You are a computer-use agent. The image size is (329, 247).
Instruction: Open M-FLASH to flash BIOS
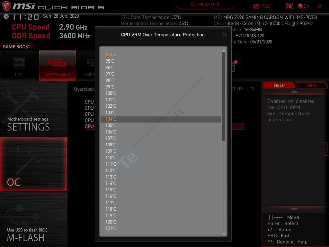[x=33, y=219]
